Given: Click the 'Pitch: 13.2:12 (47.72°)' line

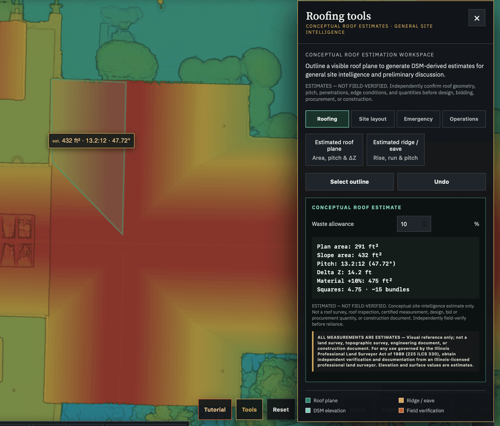Looking at the screenshot, I should point(356,264).
